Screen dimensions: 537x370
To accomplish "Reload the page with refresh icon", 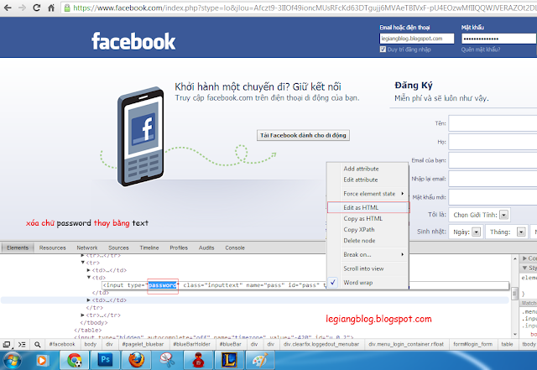I will pos(37,8).
